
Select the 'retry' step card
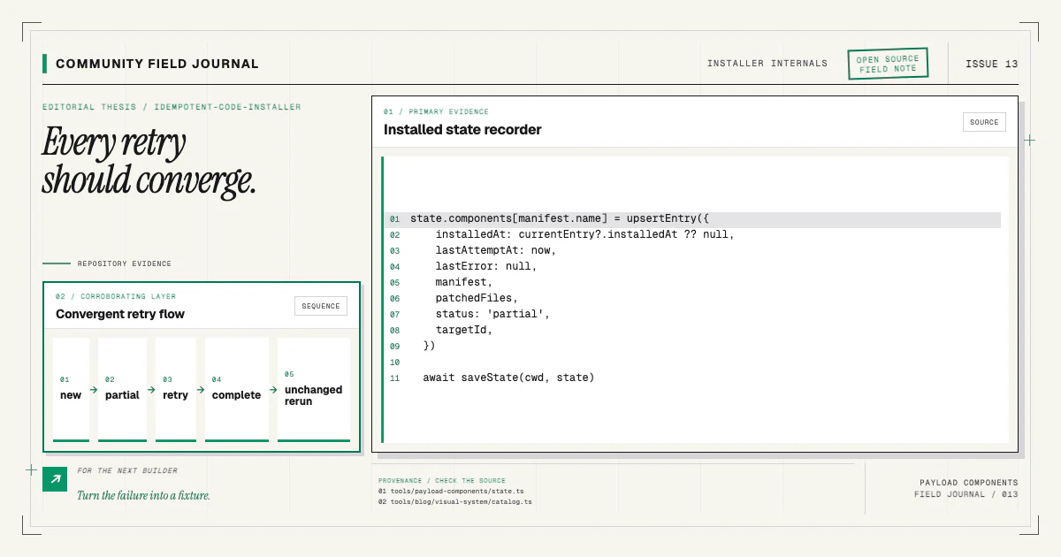(x=176, y=389)
